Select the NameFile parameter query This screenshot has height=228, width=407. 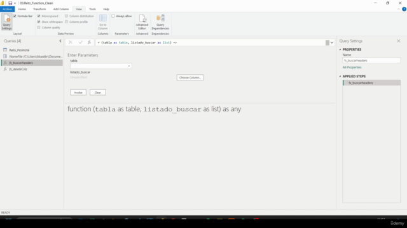coord(36,56)
